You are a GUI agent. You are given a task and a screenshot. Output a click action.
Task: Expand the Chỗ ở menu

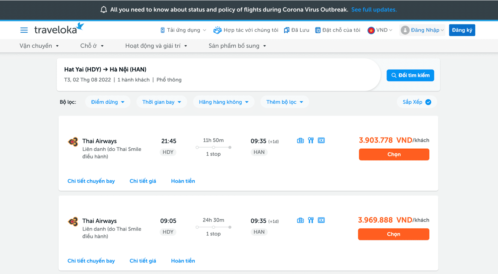92,46
